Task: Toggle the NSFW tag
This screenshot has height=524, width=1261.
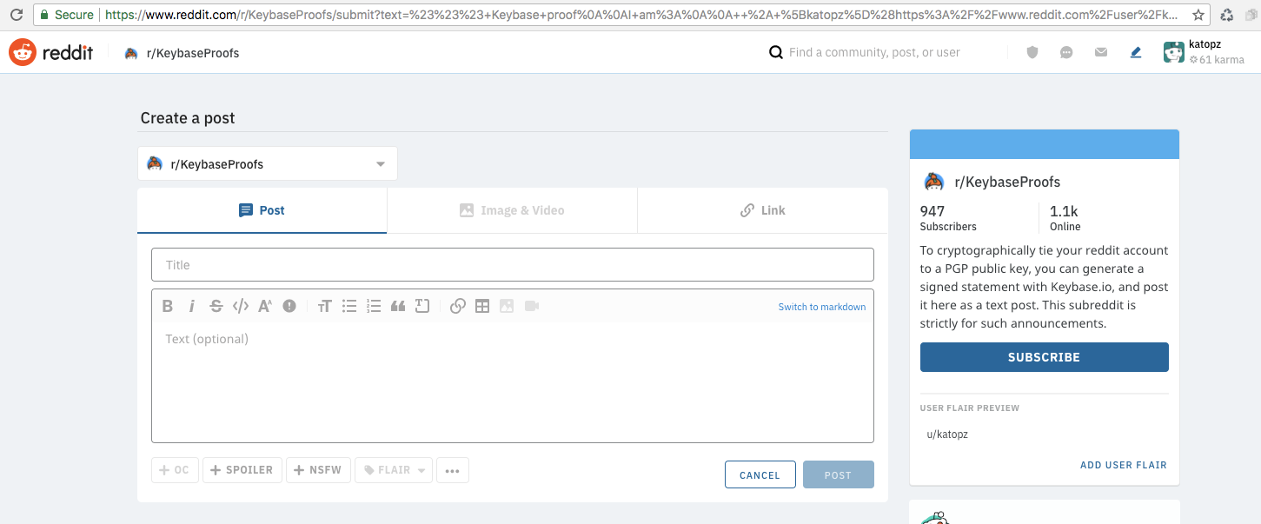Action: point(319,470)
